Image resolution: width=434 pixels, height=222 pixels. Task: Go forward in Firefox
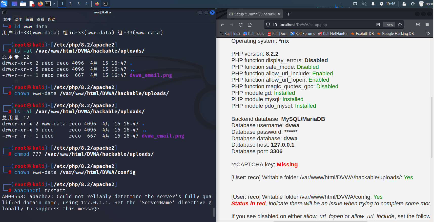232,25
